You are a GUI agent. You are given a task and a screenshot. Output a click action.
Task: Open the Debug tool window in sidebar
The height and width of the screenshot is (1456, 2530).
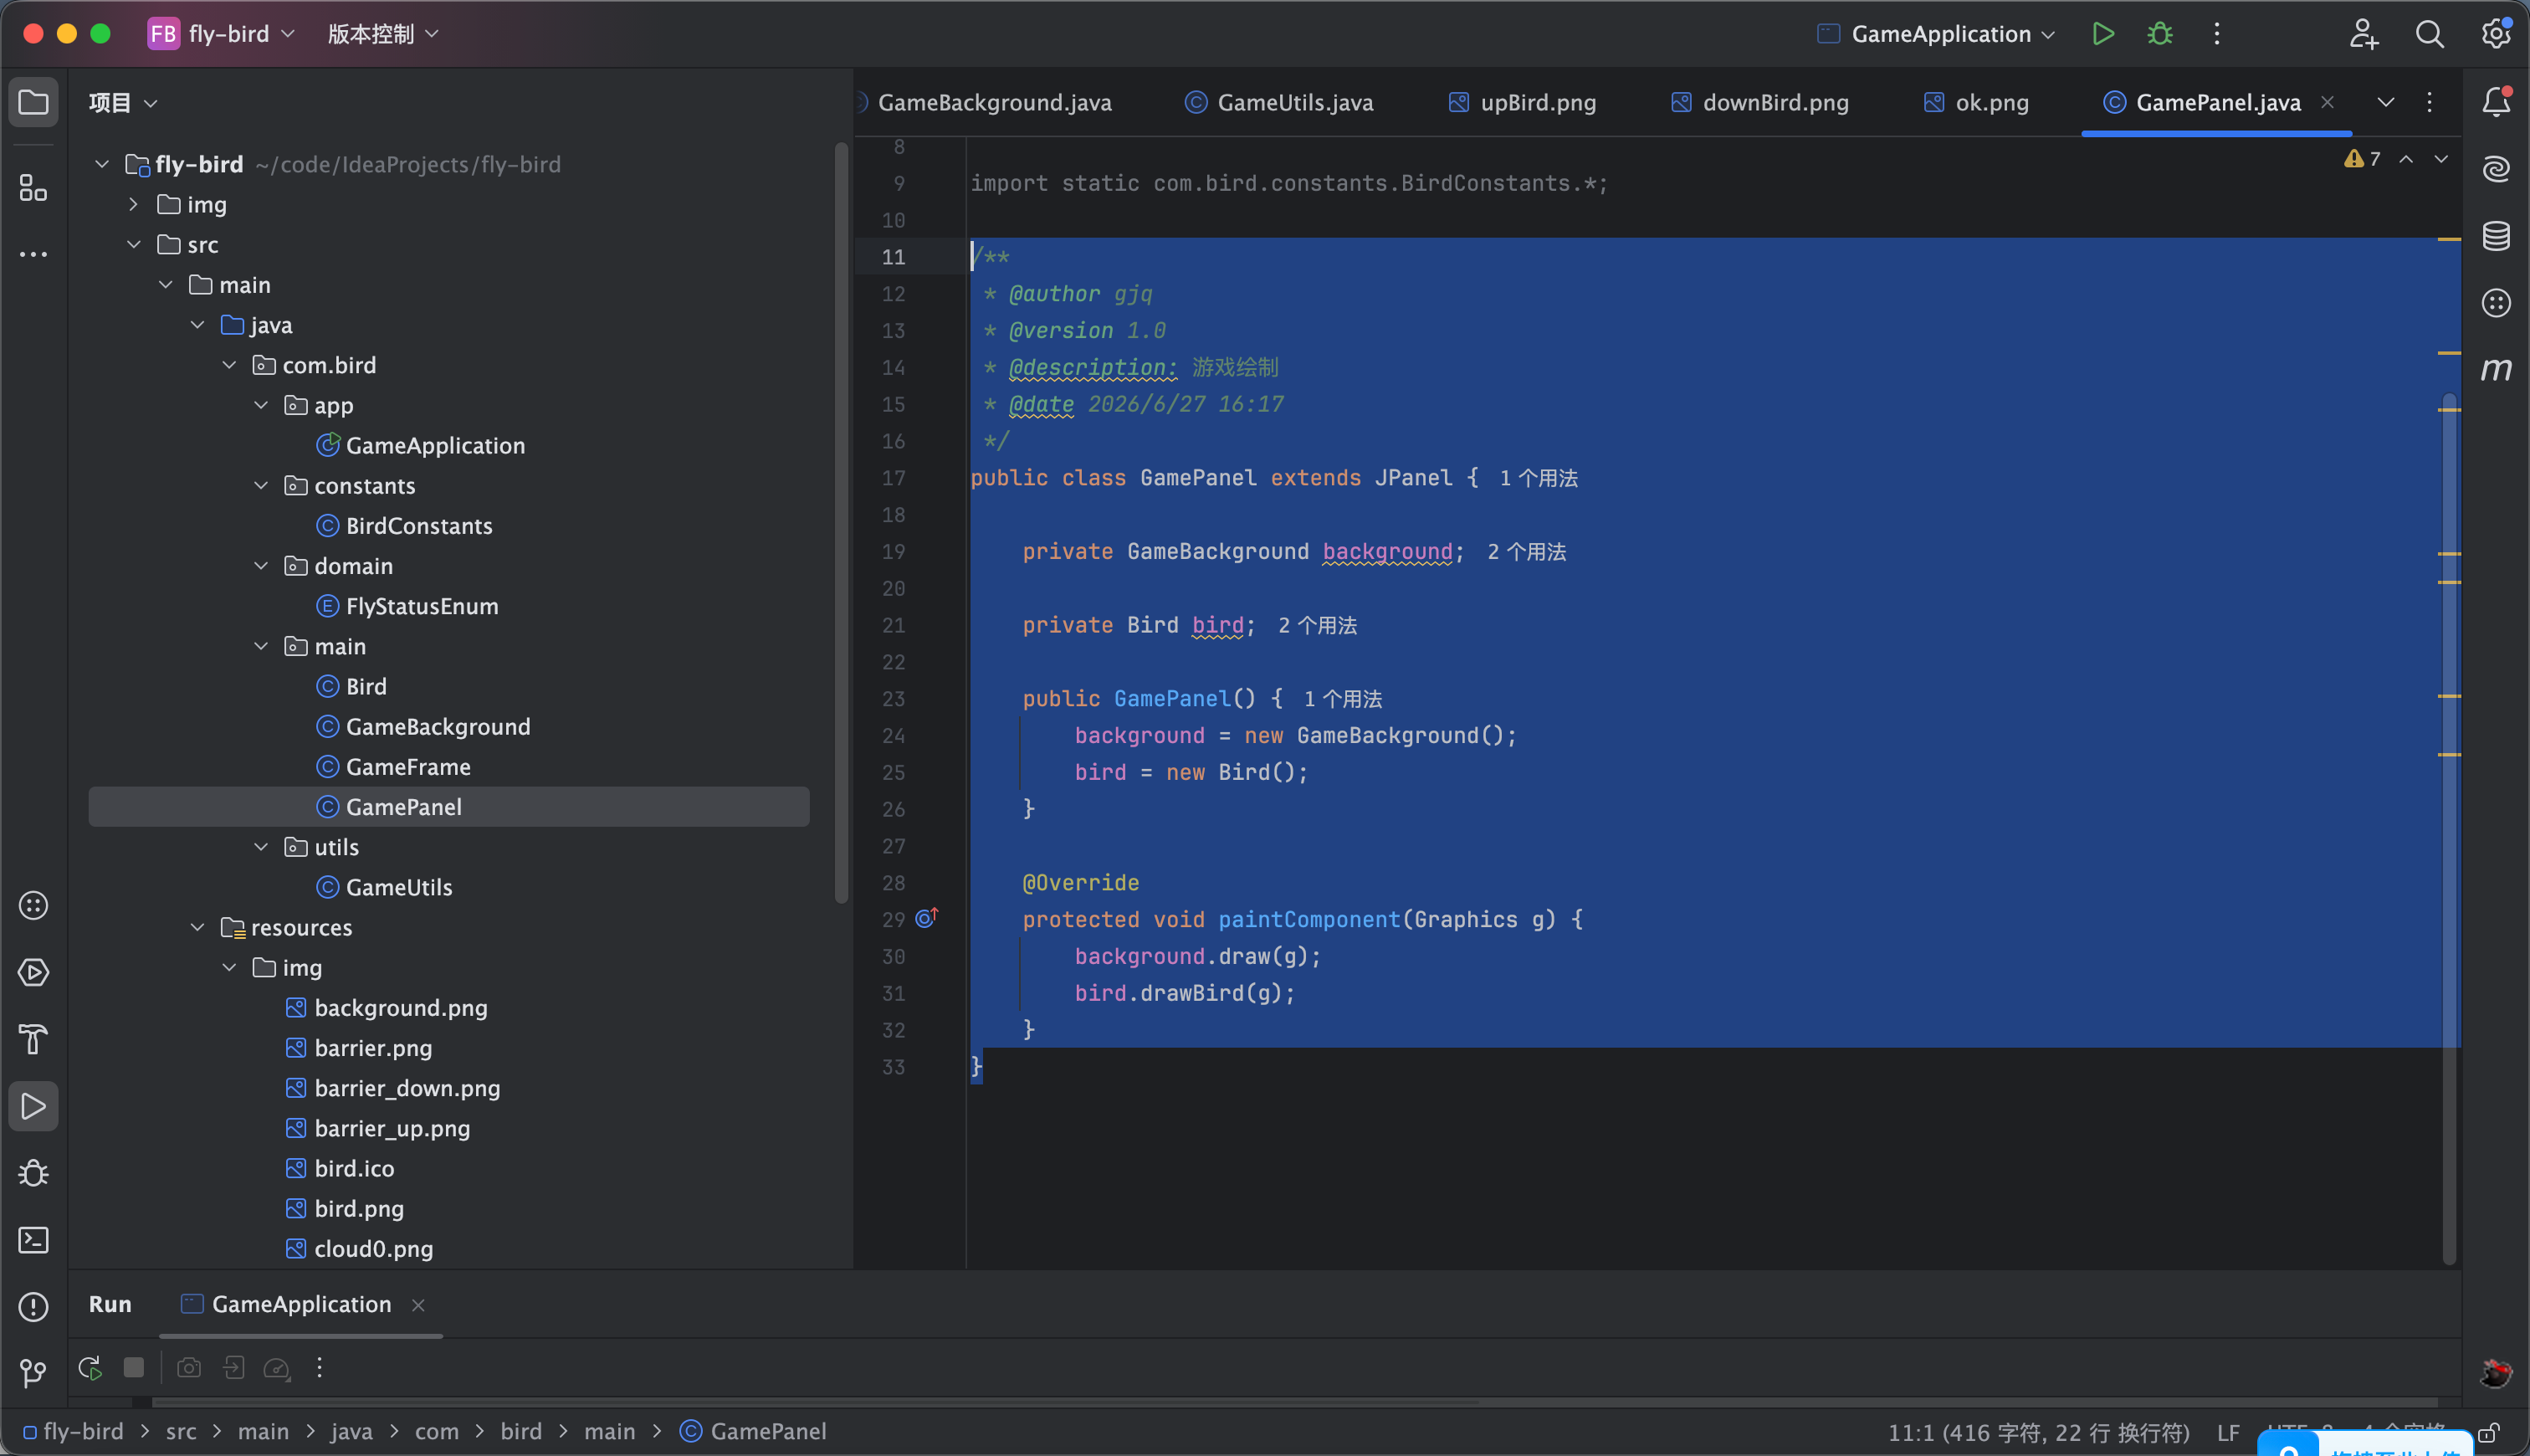coord(33,1173)
